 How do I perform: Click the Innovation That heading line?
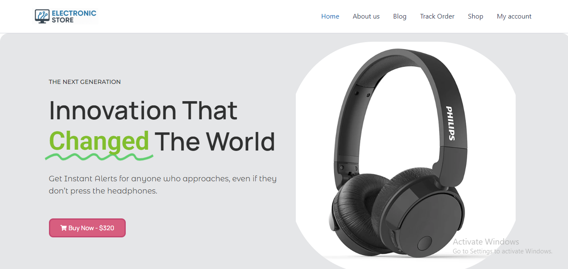pos(143,110)
